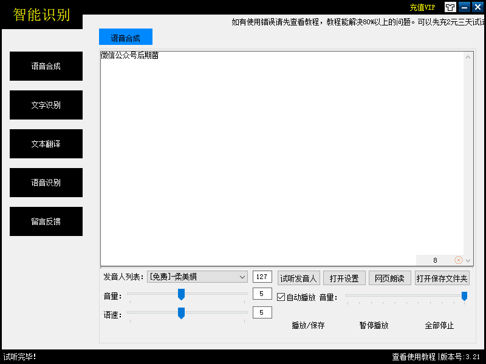This screenshot has height=364, width=486.
Task: Click 打开保存文件夹 to open the save folder
Action: [x=442, y=278]
